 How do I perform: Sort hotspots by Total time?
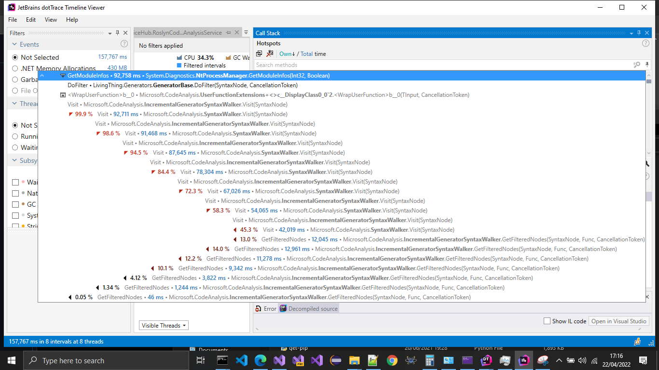(307, 54)
